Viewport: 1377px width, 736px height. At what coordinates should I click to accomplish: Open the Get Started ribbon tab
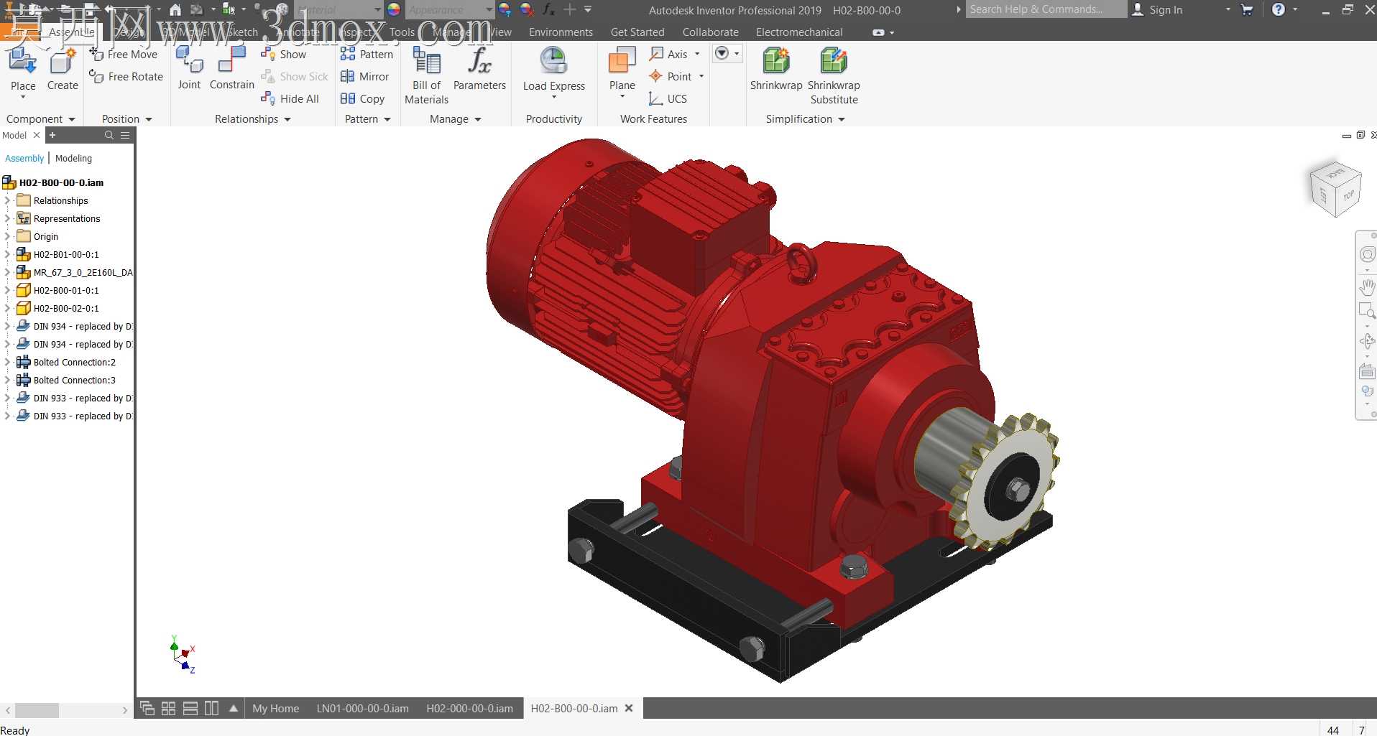pos(637,32)
